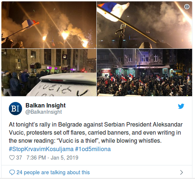
Task: Click the tweet text about Belgrade rally
Action: [96, 133]
